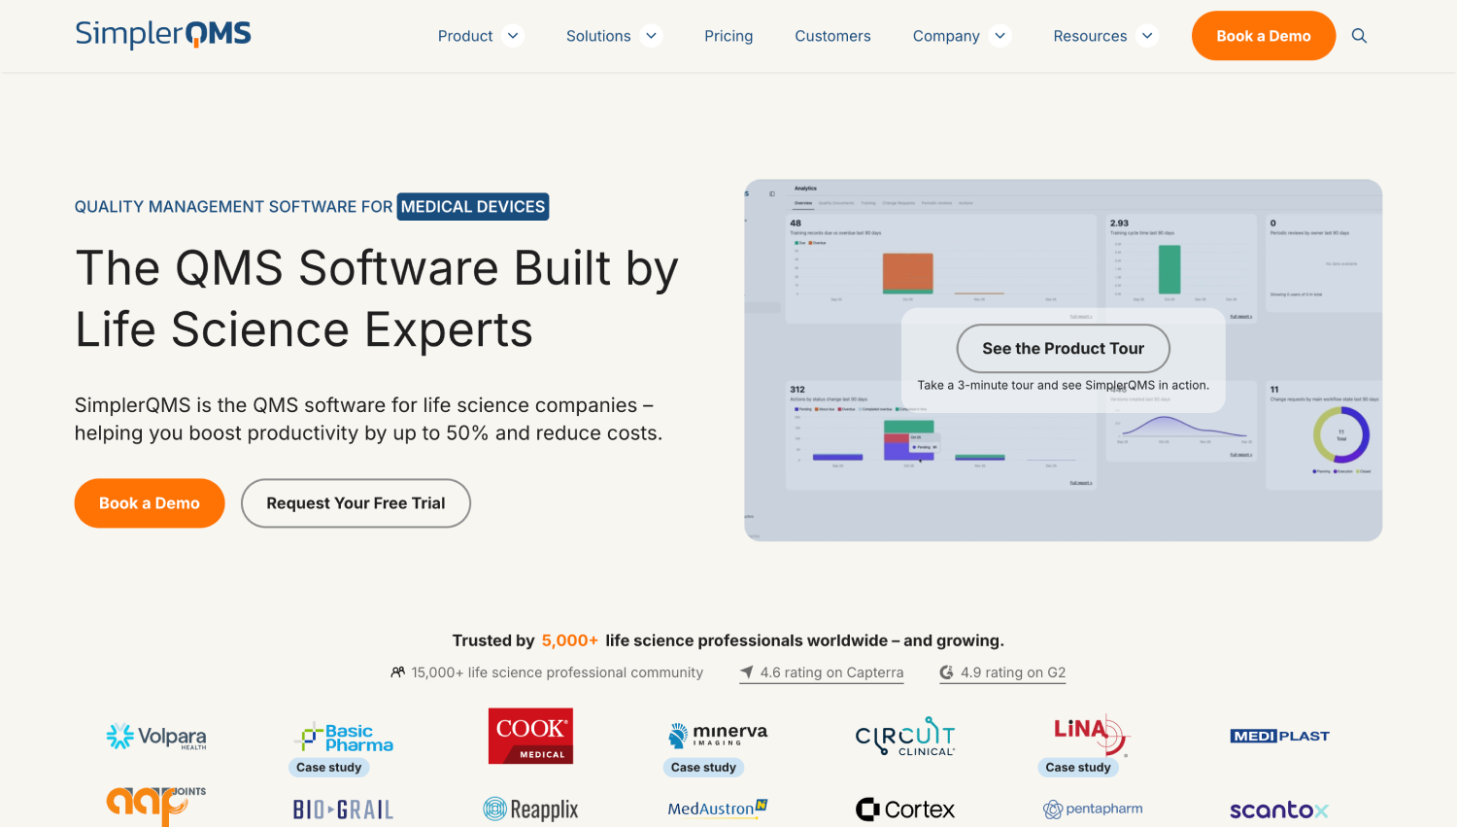Click the Basic Pharma logo

tap(344, 738)
